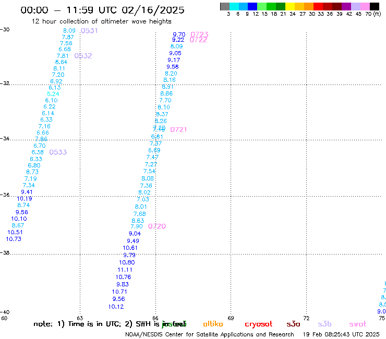Select the 'altika' satellite label

213,324
